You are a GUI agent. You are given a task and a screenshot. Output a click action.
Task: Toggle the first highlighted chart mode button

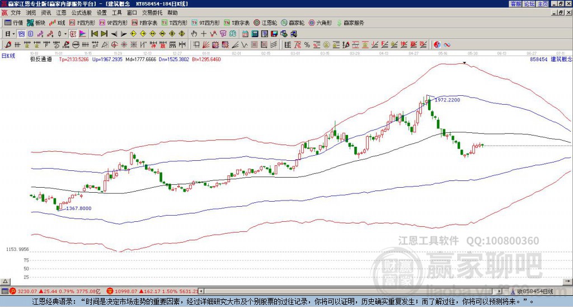21,34
